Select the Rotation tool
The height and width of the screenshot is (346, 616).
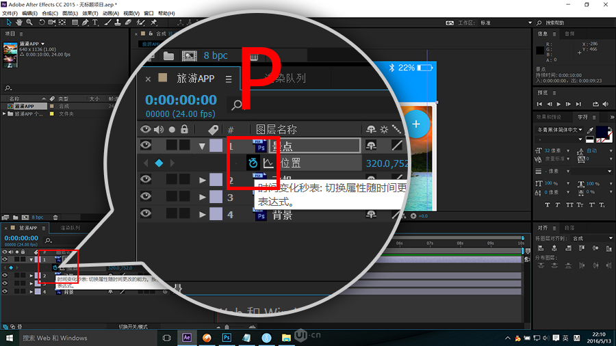tap(42, 23)
